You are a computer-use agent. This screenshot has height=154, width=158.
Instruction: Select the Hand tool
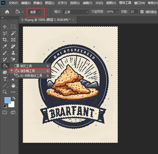click(x=13, y=85)
